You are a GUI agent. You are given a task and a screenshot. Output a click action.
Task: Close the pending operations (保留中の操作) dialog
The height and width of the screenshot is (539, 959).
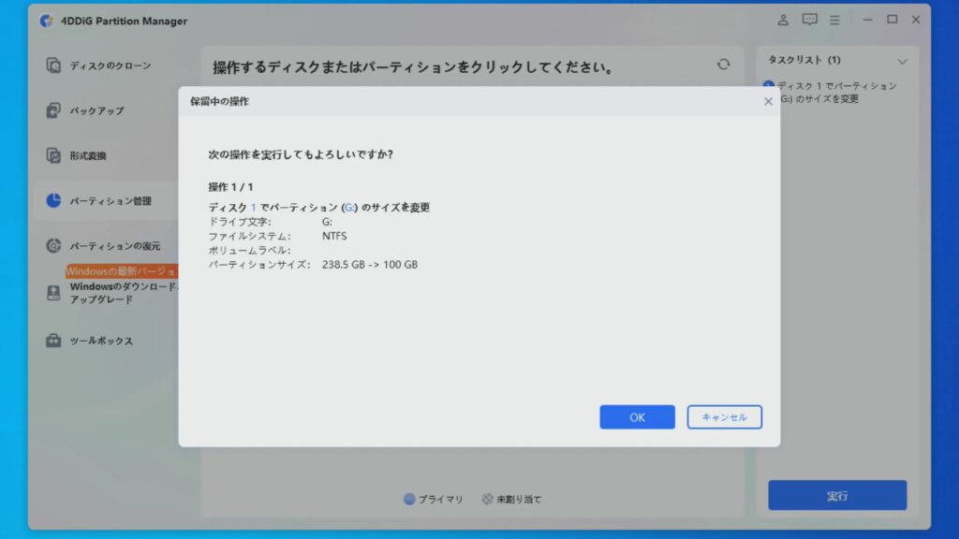(x=768, y=101)
